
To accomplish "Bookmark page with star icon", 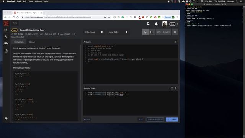I will pyautogui.click(x=109, y=17).
